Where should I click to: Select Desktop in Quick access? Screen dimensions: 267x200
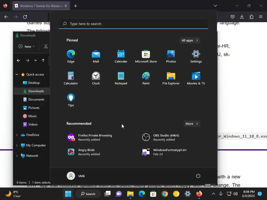pyautogui.click(x=32, y=83)
